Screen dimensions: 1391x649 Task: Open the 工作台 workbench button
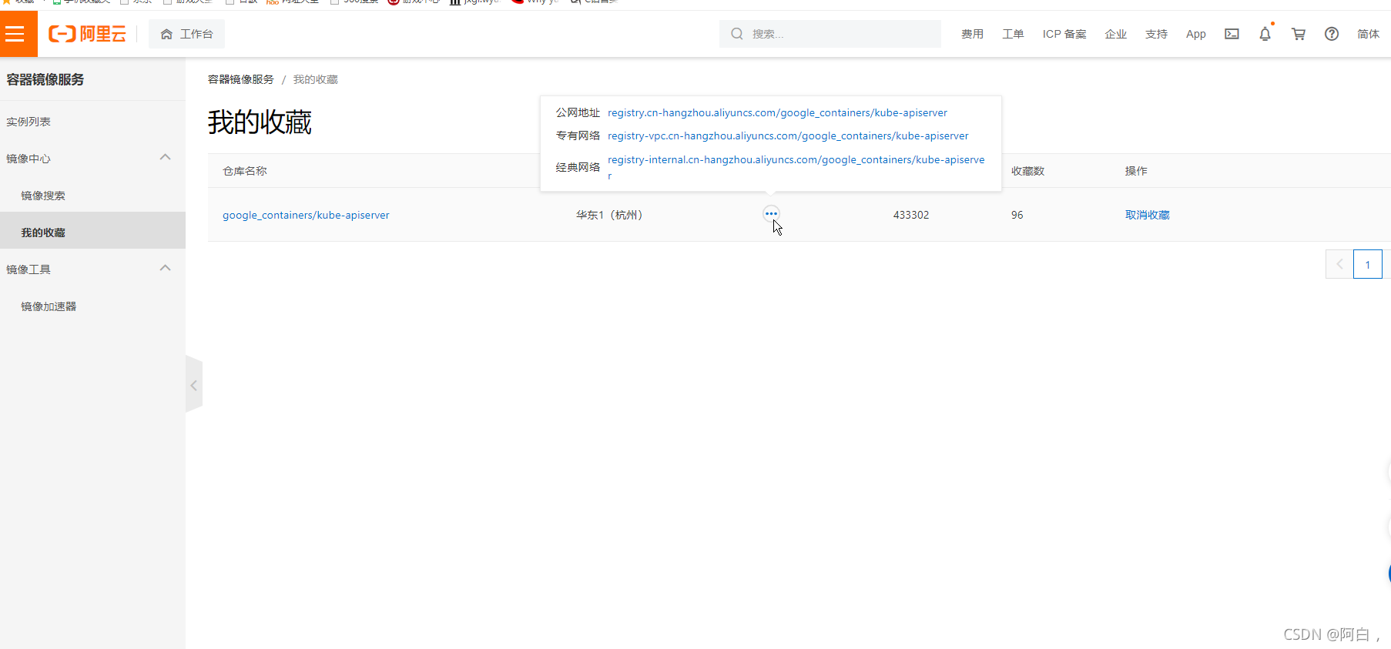187,34
